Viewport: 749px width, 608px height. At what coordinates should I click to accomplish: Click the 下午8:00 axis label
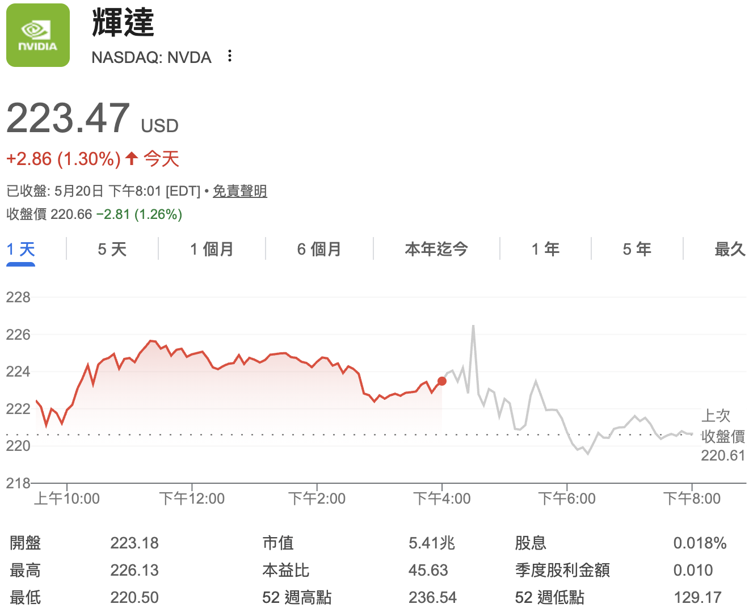[x=692, y=499]
